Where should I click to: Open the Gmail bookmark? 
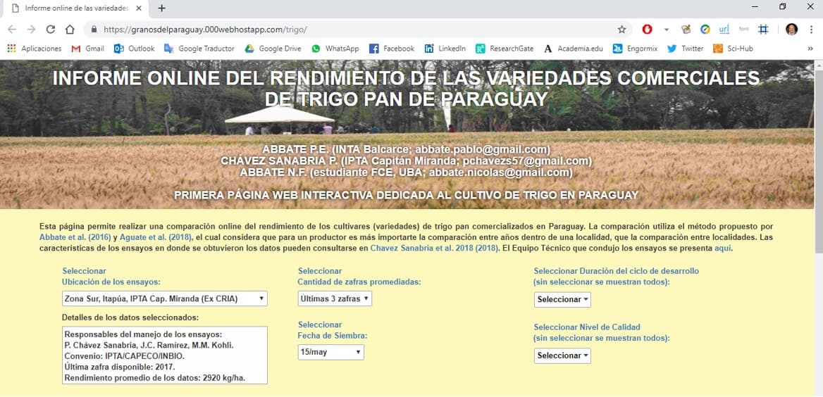[88, 49]
